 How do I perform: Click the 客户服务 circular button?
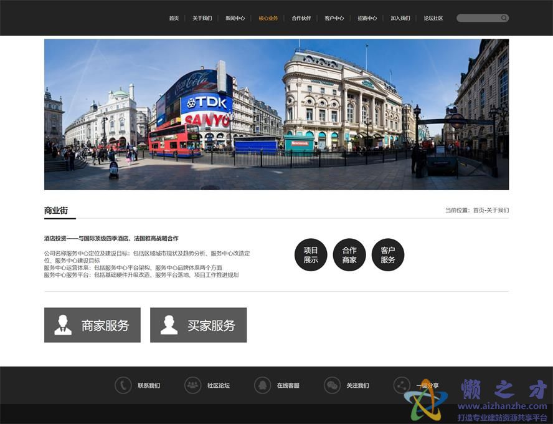(x=388, y=254)
